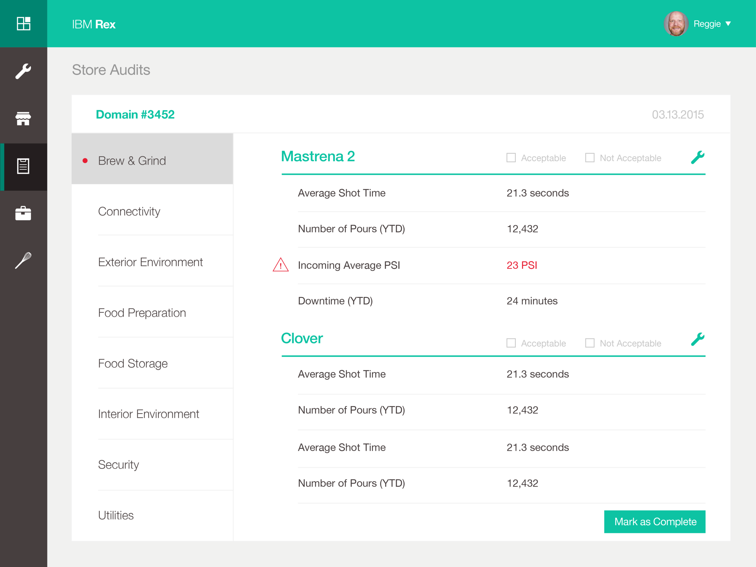Check Not Acceptable for Mastrena 2
Screen dimensions: 756x567
pos(590,158)
